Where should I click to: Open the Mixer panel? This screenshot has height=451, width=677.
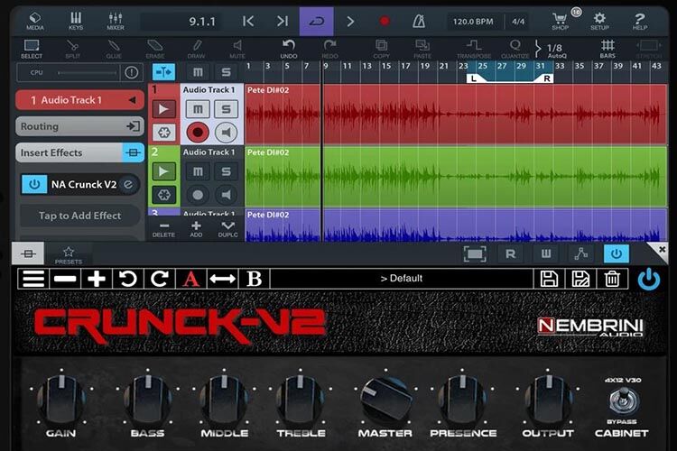pos(116,21)
